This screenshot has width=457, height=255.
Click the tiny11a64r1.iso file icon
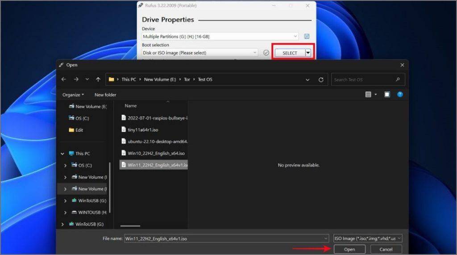(124, 129)
